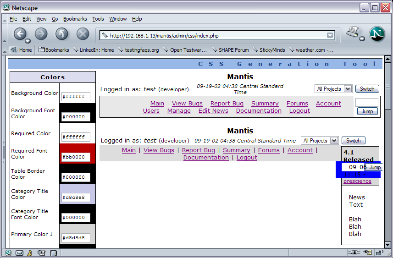Click the security padlock status icon
The width and height of the screenshot is (393, 258).
[x=380, y=253]
